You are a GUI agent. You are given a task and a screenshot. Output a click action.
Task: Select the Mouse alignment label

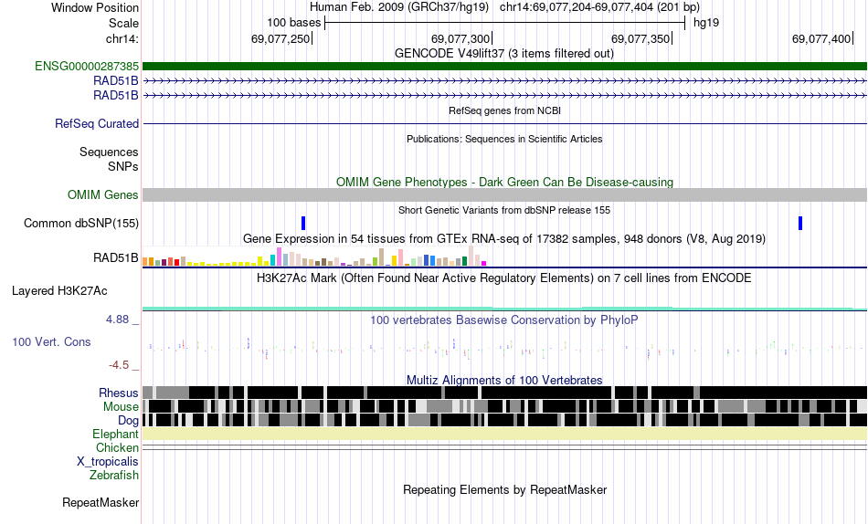121,407
